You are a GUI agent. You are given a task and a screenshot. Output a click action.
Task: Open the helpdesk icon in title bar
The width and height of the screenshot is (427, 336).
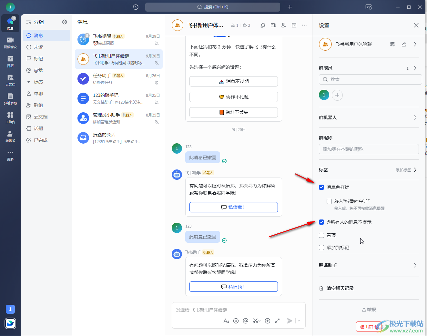(369, 7)
